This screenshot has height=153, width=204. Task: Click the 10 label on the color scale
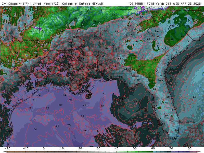[62, 148]
